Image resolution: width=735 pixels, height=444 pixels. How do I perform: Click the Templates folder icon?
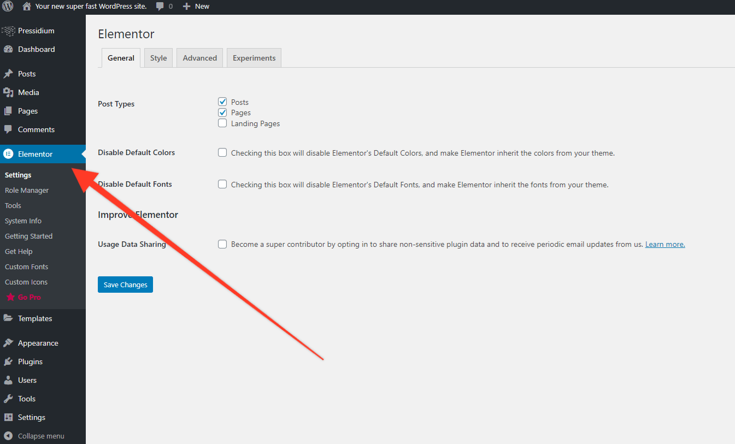tap(8, 318)
